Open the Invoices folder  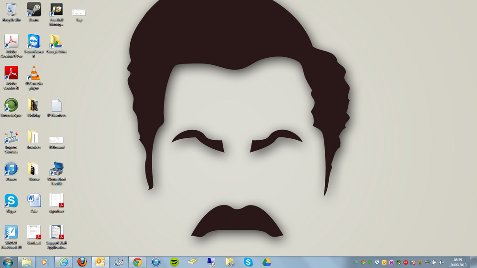[34, 140]
